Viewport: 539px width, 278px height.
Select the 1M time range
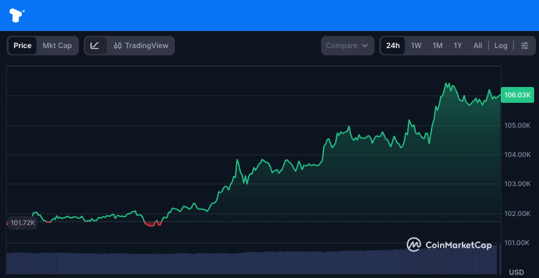[x=437, y=45]
